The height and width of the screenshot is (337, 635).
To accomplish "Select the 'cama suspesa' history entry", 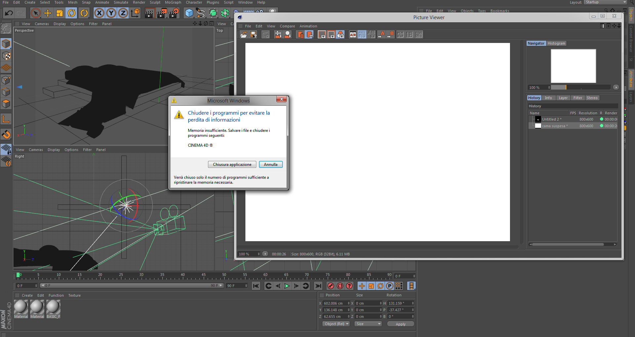I will [x=573, y=126].
